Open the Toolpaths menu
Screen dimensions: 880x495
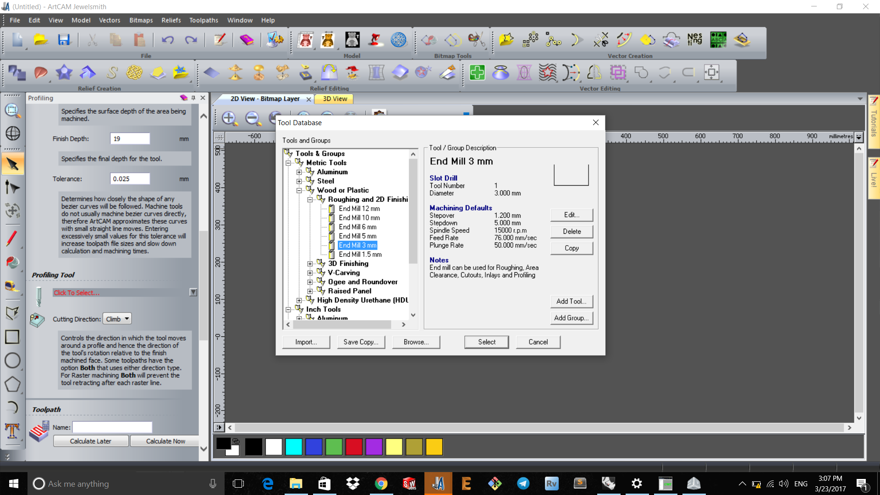[203, 20]
